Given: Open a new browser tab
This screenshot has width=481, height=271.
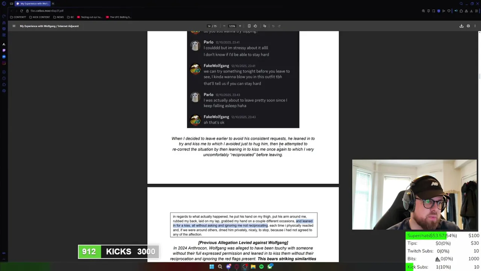Looking at the screenshot, I should click(x=53, y=3).
